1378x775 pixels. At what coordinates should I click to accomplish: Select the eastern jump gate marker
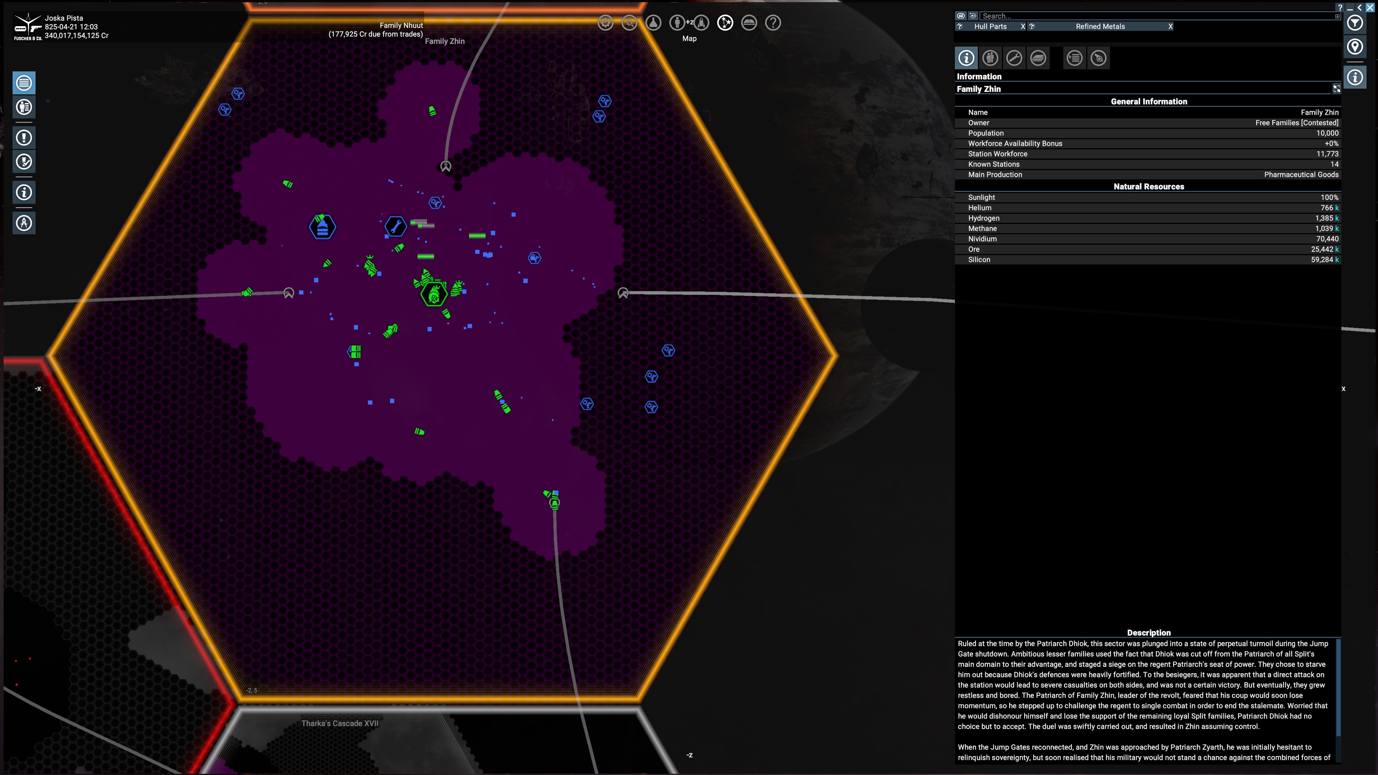pyautogui.click(x=623, y=292)
